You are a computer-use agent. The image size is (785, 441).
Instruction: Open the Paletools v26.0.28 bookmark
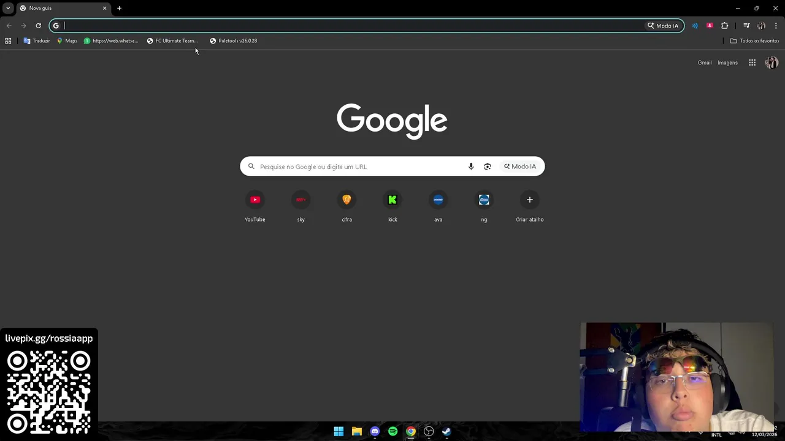coord(234,40)
